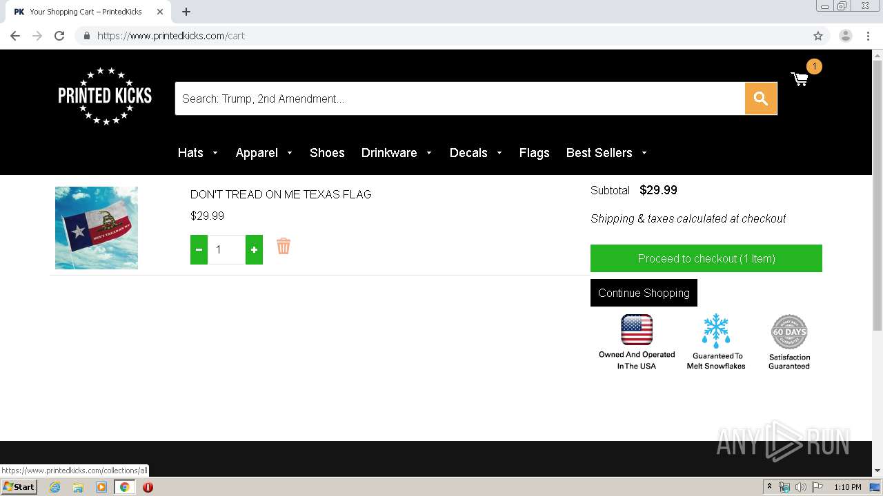Open taskbar file explorer folder
Image resolution: width=883 pixels, height=496 pixels.
(x=78, y=487)
